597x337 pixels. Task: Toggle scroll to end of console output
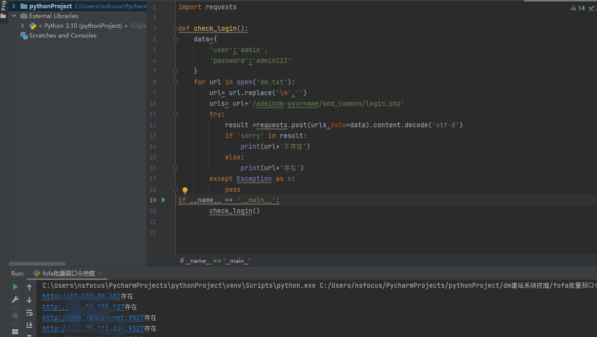(29, 325)
